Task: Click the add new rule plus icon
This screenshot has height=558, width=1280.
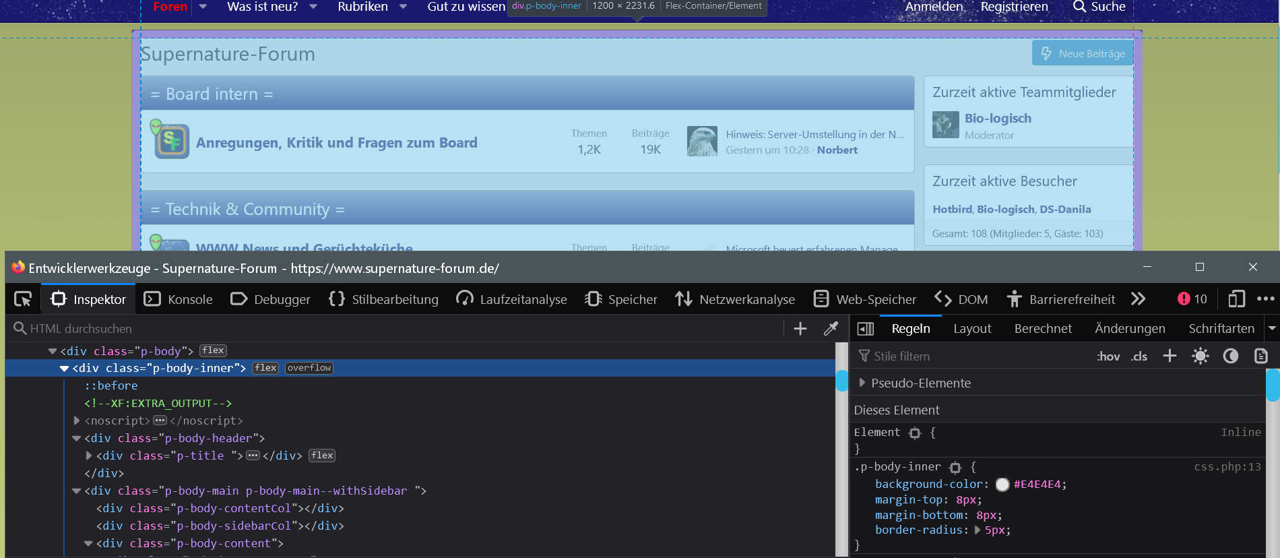Action: [1170, 356]
